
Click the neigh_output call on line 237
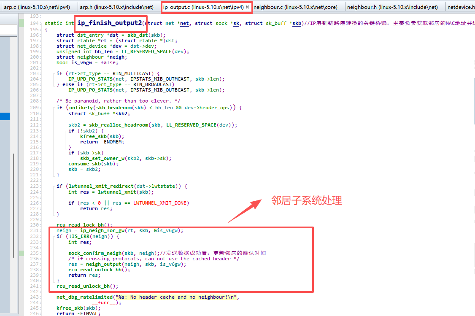(104, 264)
